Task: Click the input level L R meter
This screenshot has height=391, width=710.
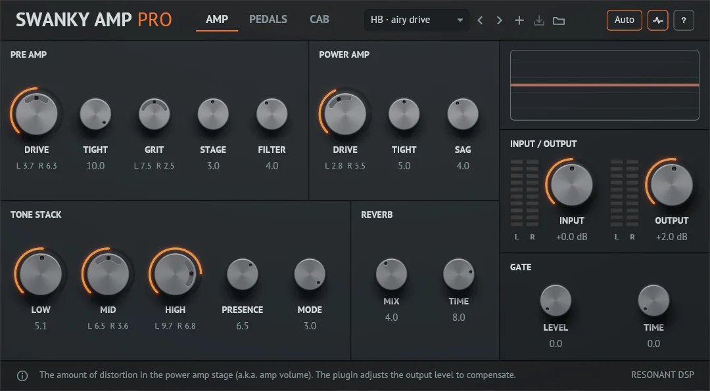Action: tap(525, 193)
